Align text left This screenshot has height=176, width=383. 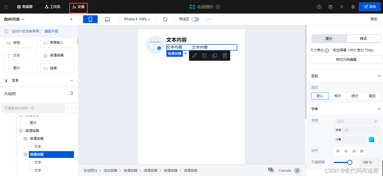point(338,151)
